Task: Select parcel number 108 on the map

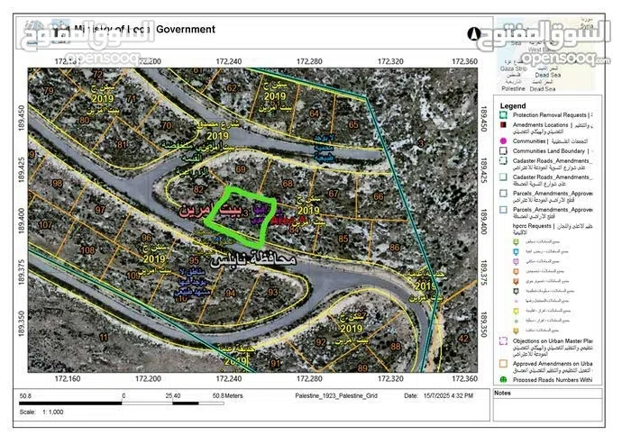Action: [x=89, y=249]
